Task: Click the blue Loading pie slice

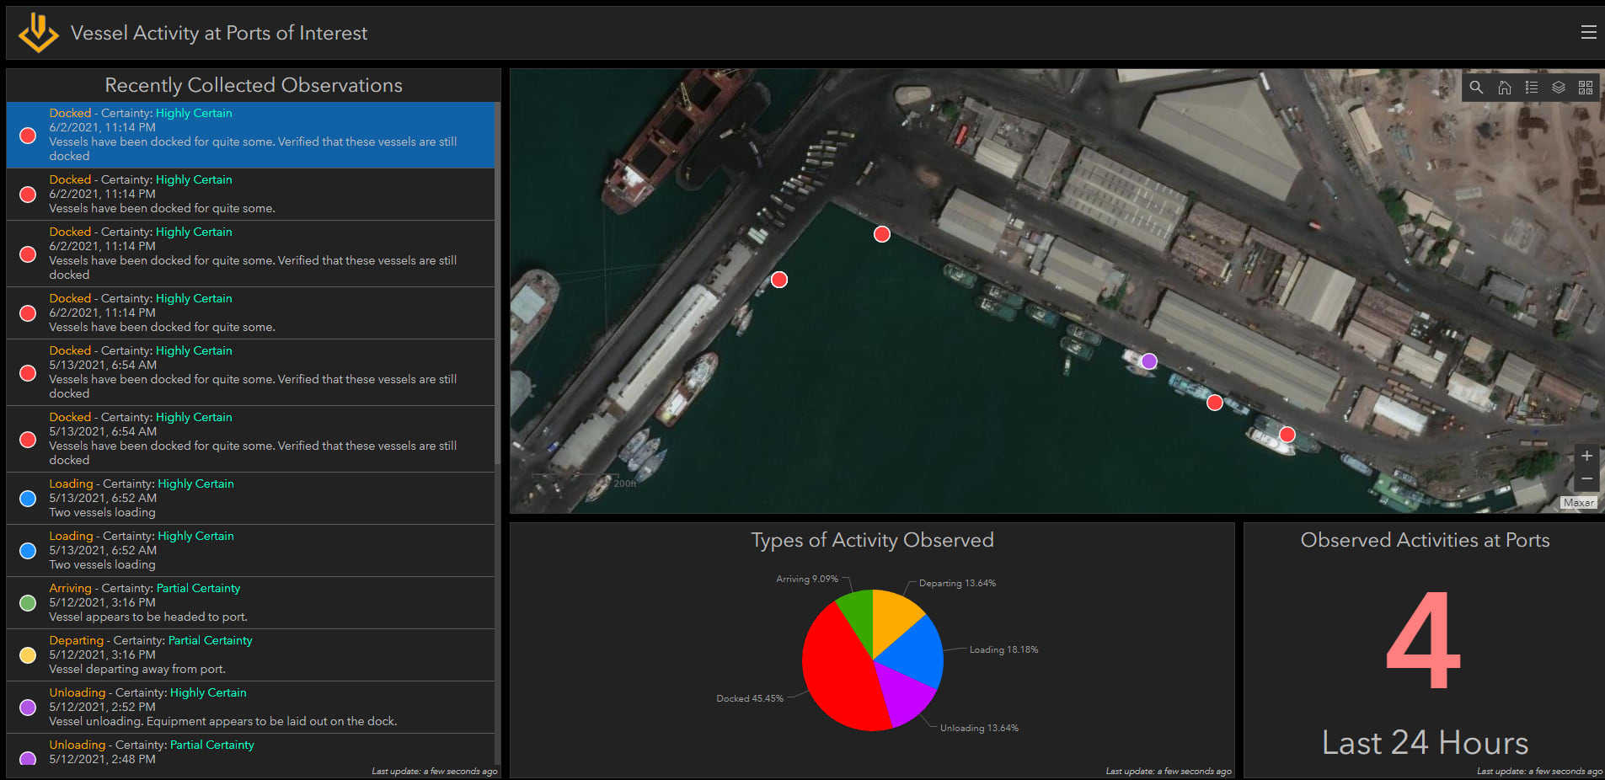Action: click(x=914, y=653)
